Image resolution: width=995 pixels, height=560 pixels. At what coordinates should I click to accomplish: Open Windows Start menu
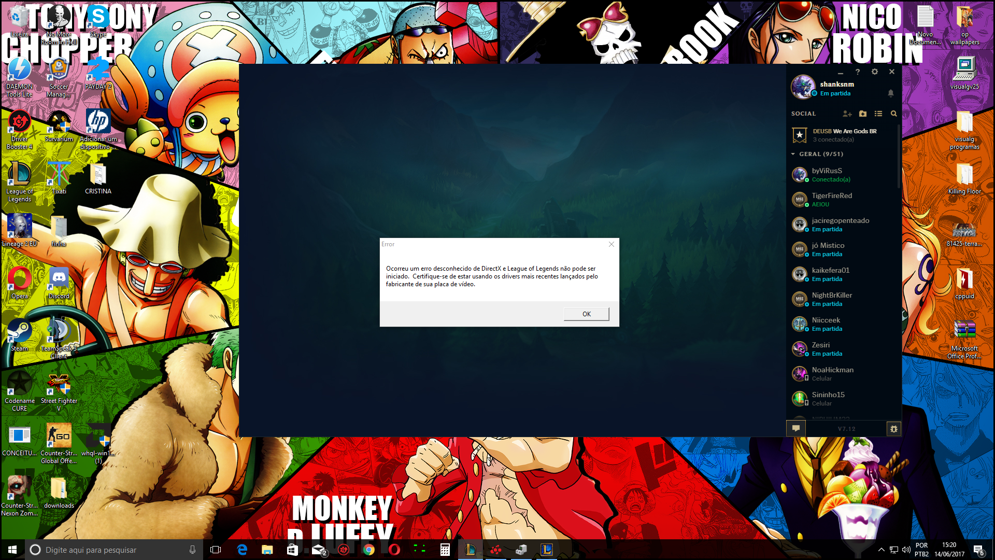coord(12,550)
